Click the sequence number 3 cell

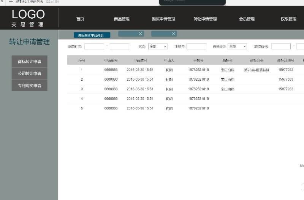pos(82,89)
